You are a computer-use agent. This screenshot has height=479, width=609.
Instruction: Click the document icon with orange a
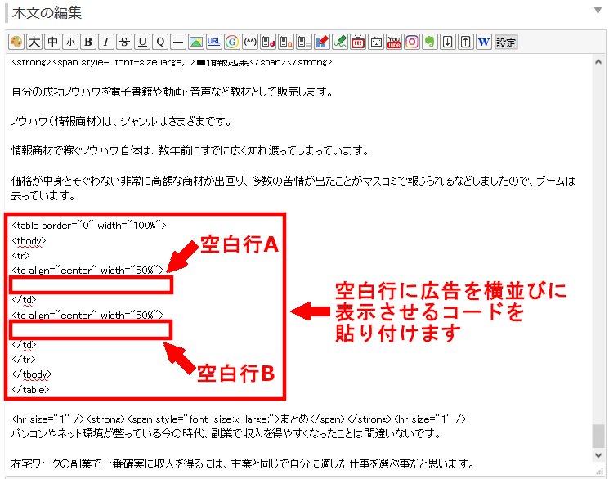(x=286, y=42)
